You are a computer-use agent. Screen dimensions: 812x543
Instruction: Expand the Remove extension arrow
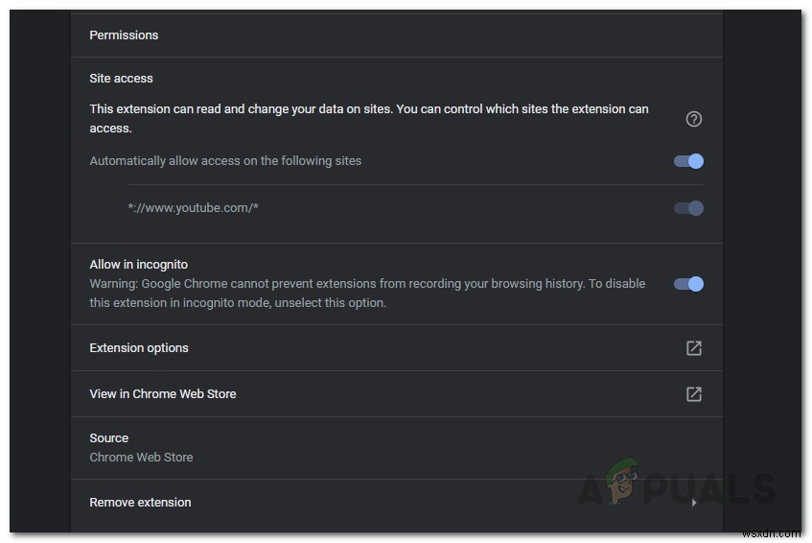(x=694, y=503)
